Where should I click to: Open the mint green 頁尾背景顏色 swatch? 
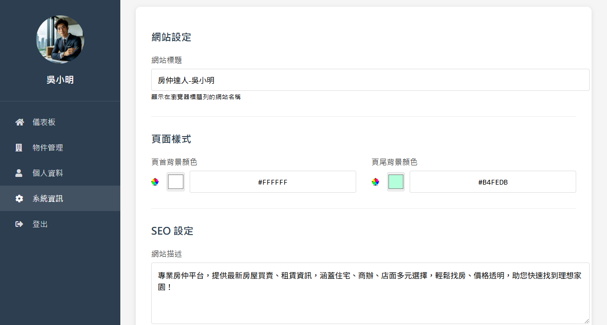(396, 182)
